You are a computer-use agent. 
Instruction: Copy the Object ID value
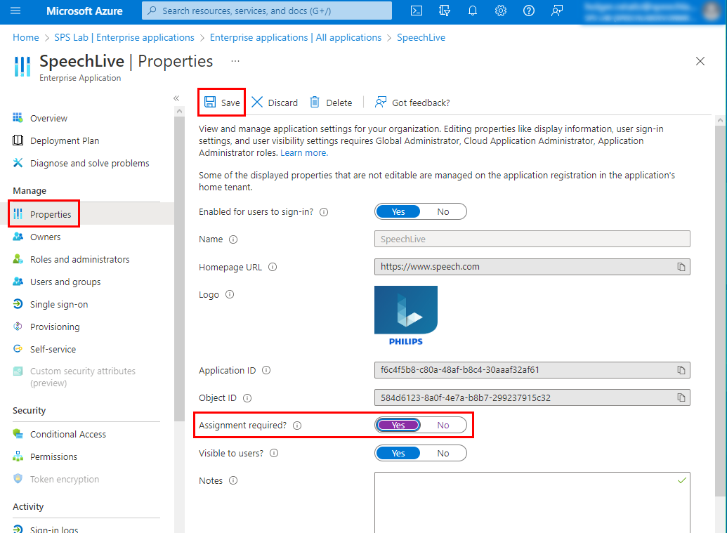tap(681, 397)
